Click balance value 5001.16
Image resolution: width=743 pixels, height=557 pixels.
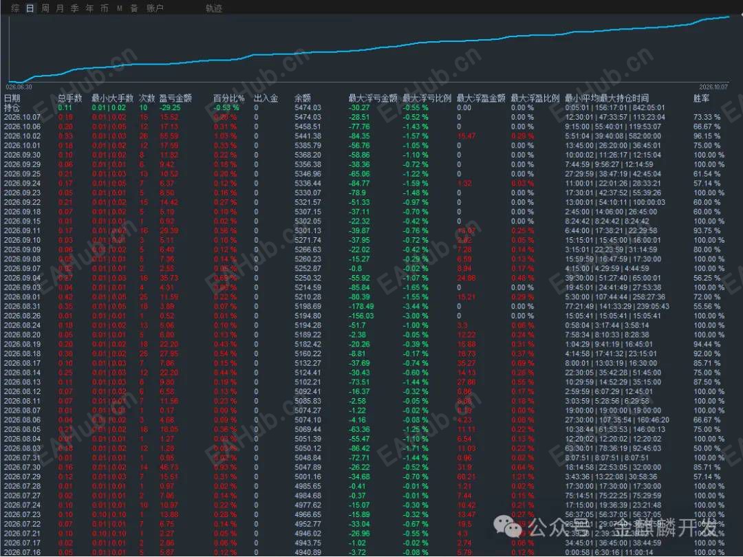coord(308,477)
